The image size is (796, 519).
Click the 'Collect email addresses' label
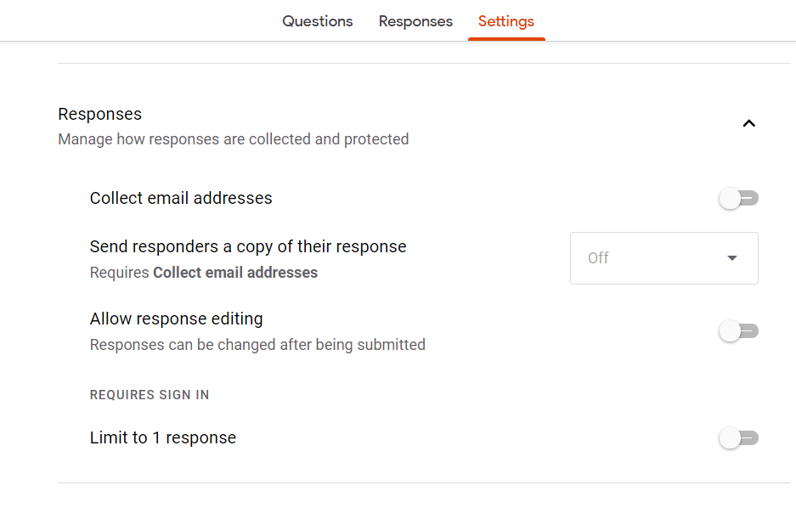[x=181, y=198]
